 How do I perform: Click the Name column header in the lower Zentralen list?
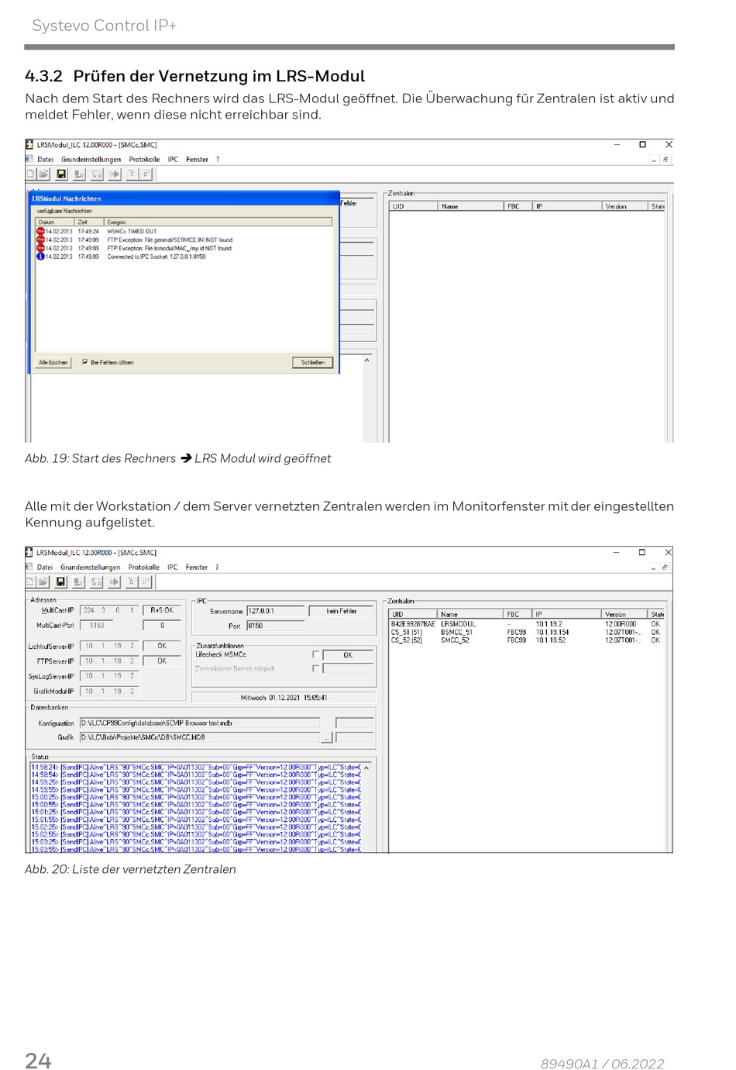click(x=470, y=614)
